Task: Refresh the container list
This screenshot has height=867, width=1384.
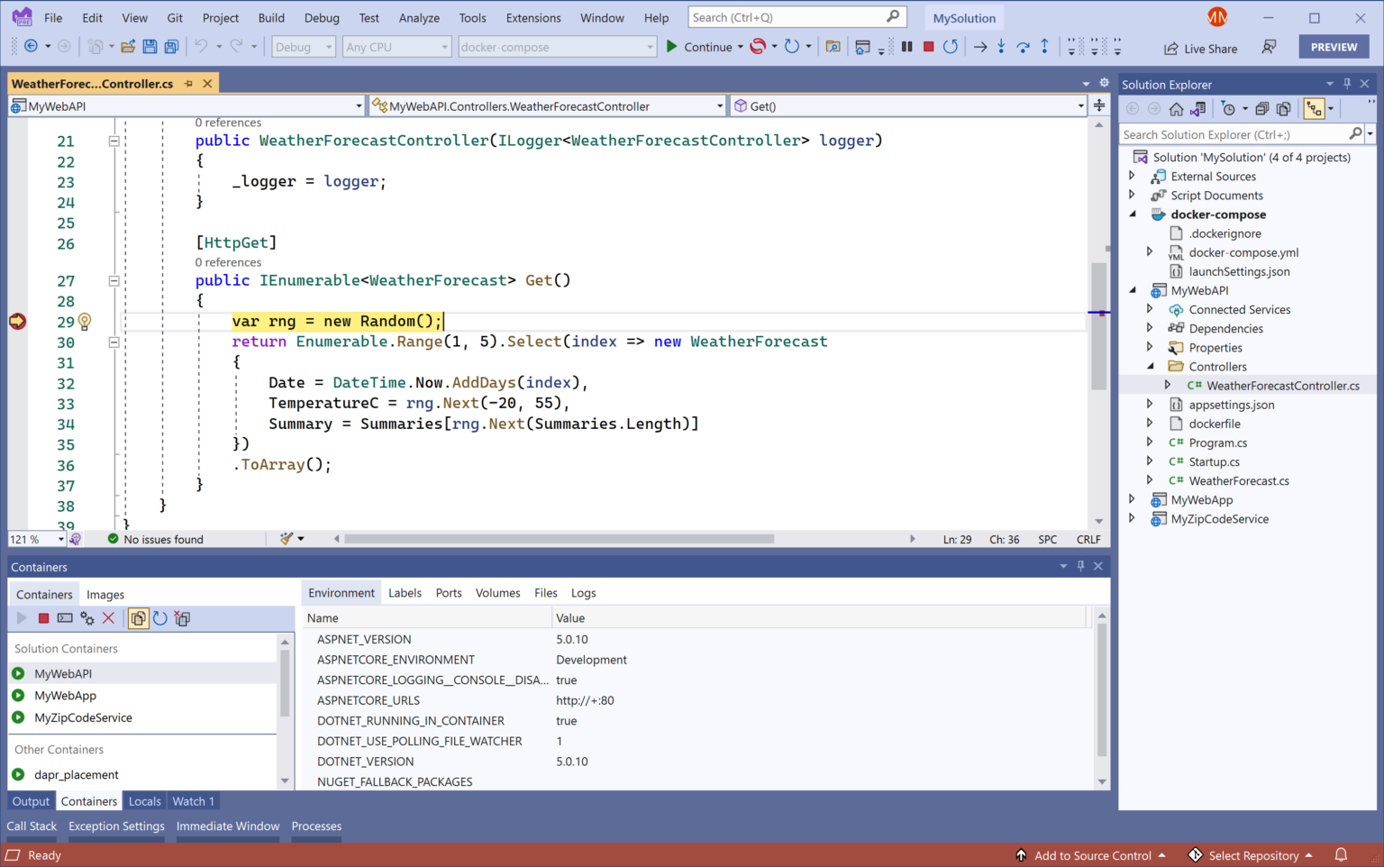Action: click(159, 618)
